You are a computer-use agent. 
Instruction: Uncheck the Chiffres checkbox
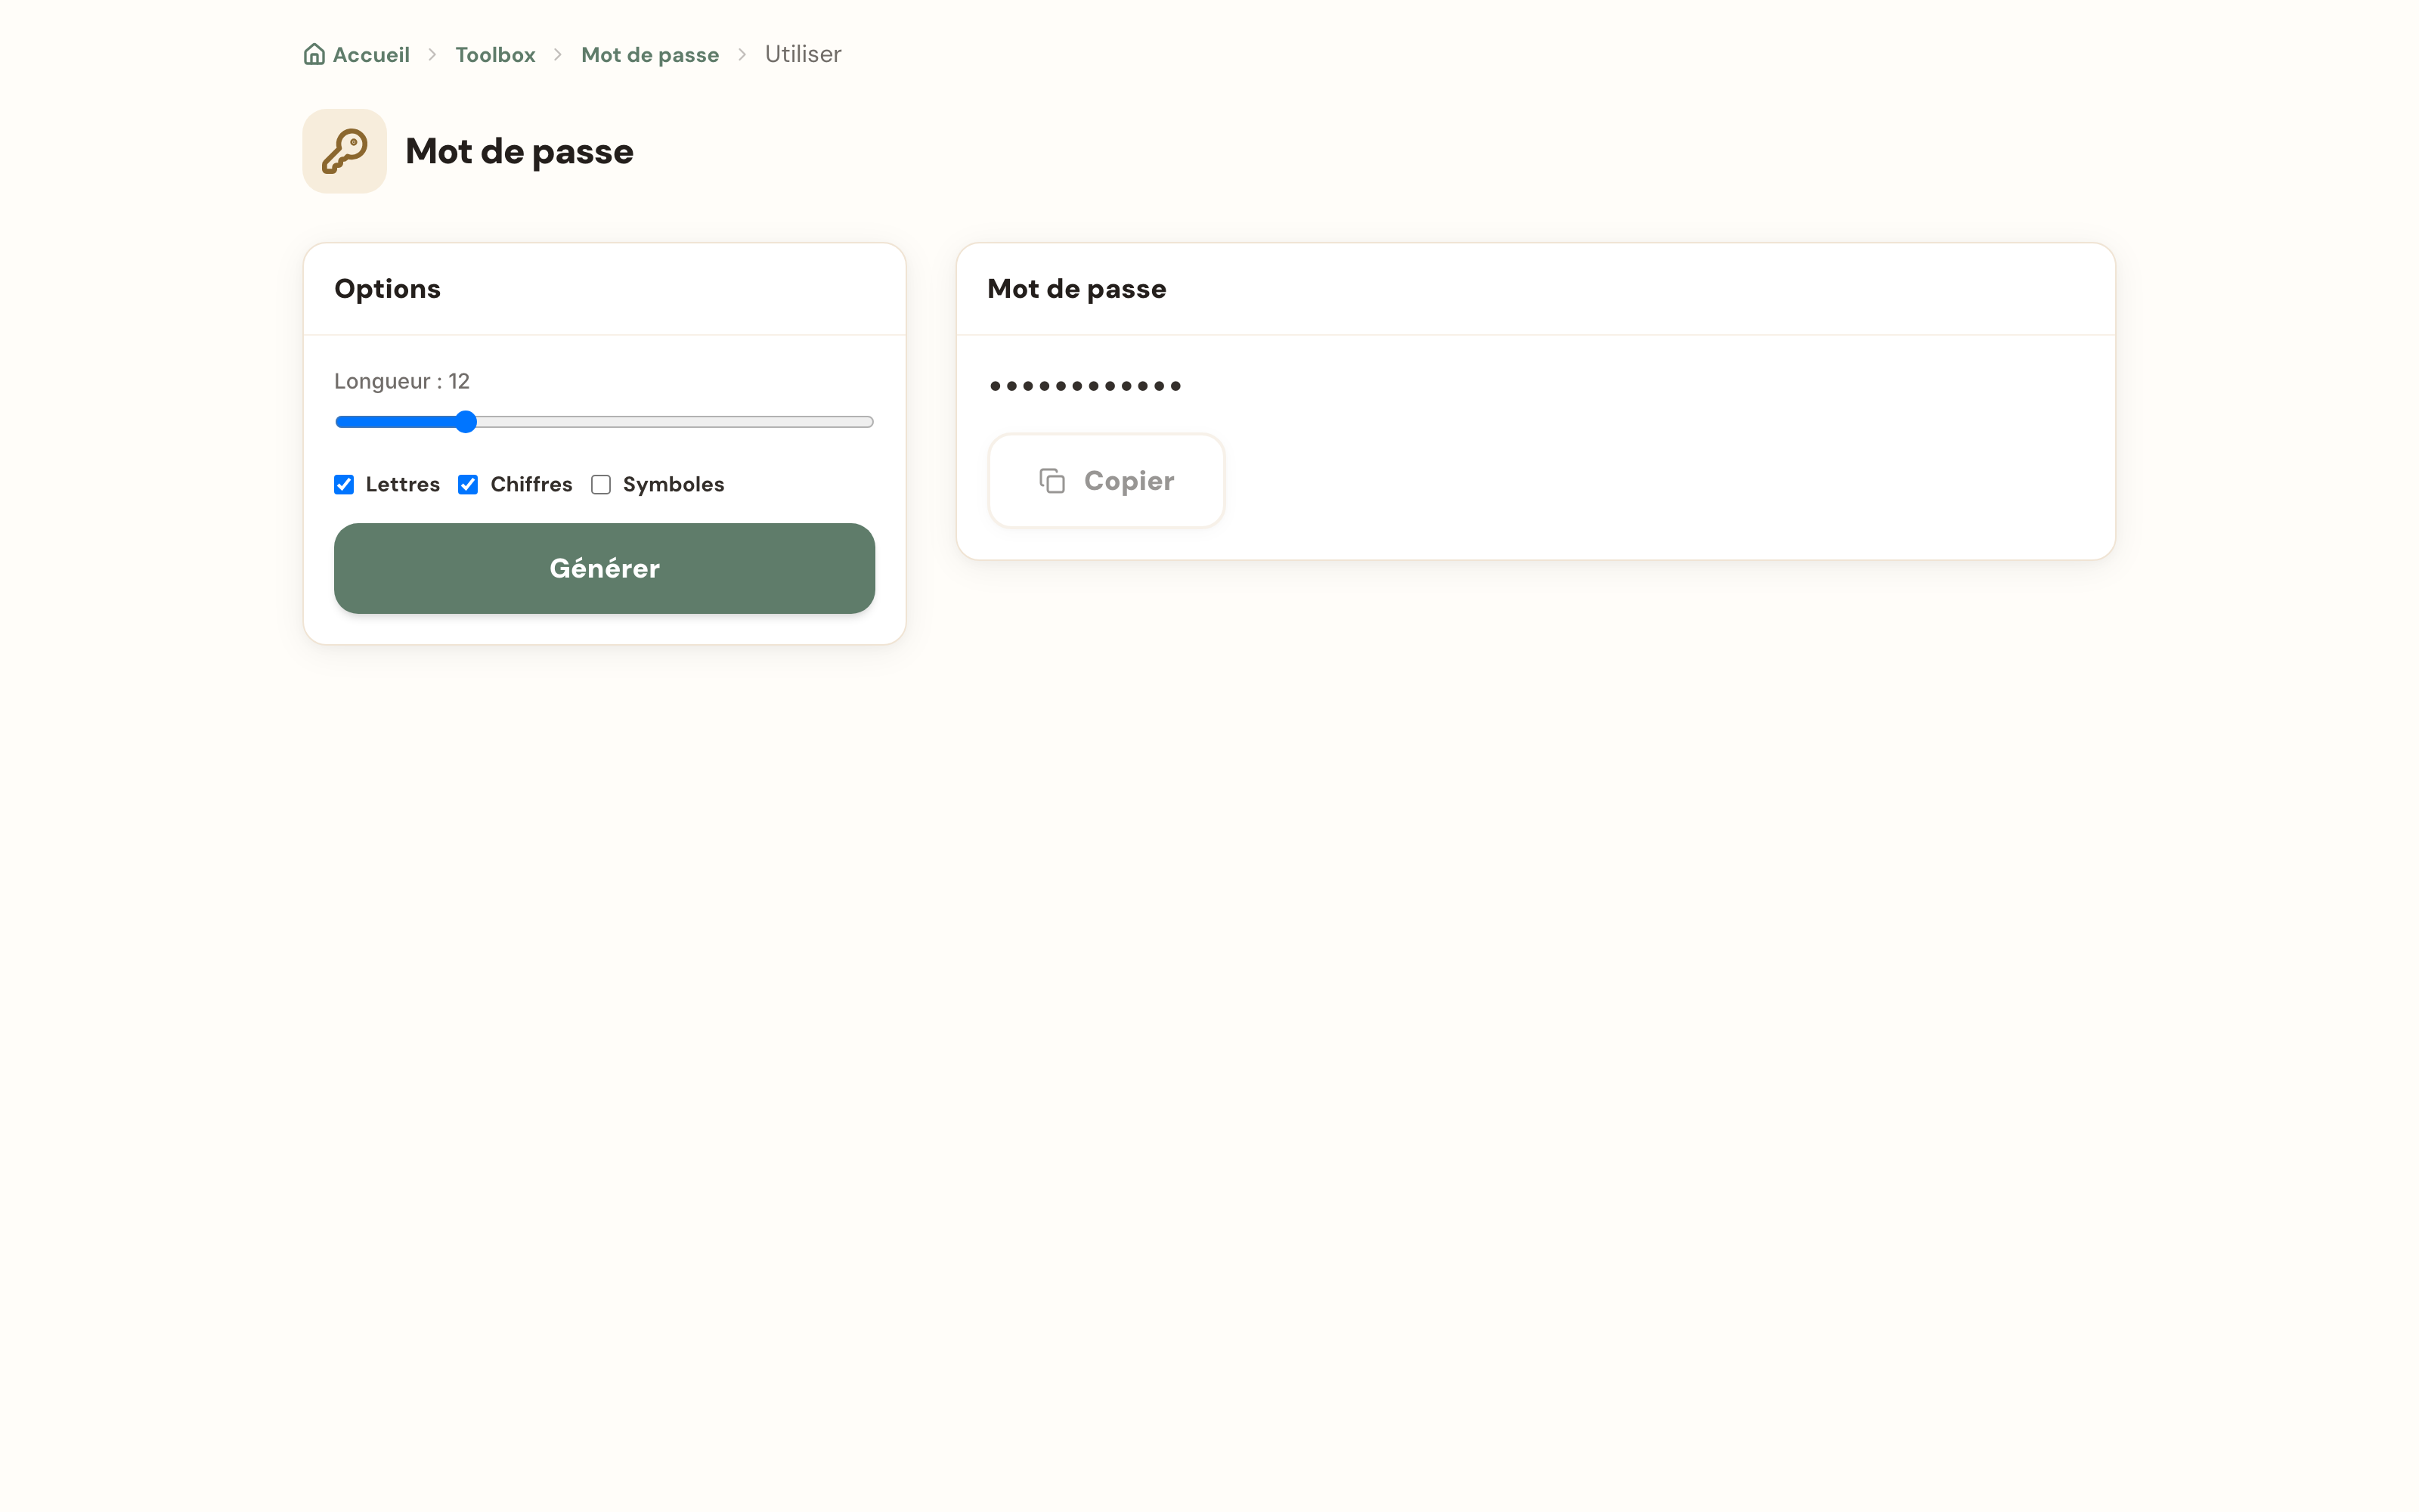click(468, 485)
